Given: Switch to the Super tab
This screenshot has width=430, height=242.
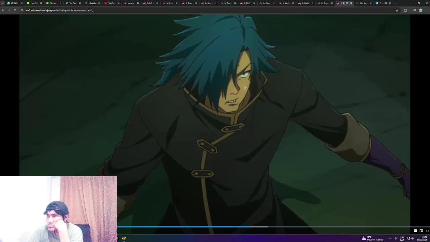Looking at the screenshot, I should coord(324,3).
